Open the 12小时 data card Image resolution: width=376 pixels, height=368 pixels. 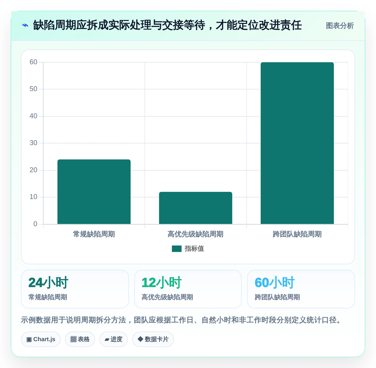click(188, 289)
